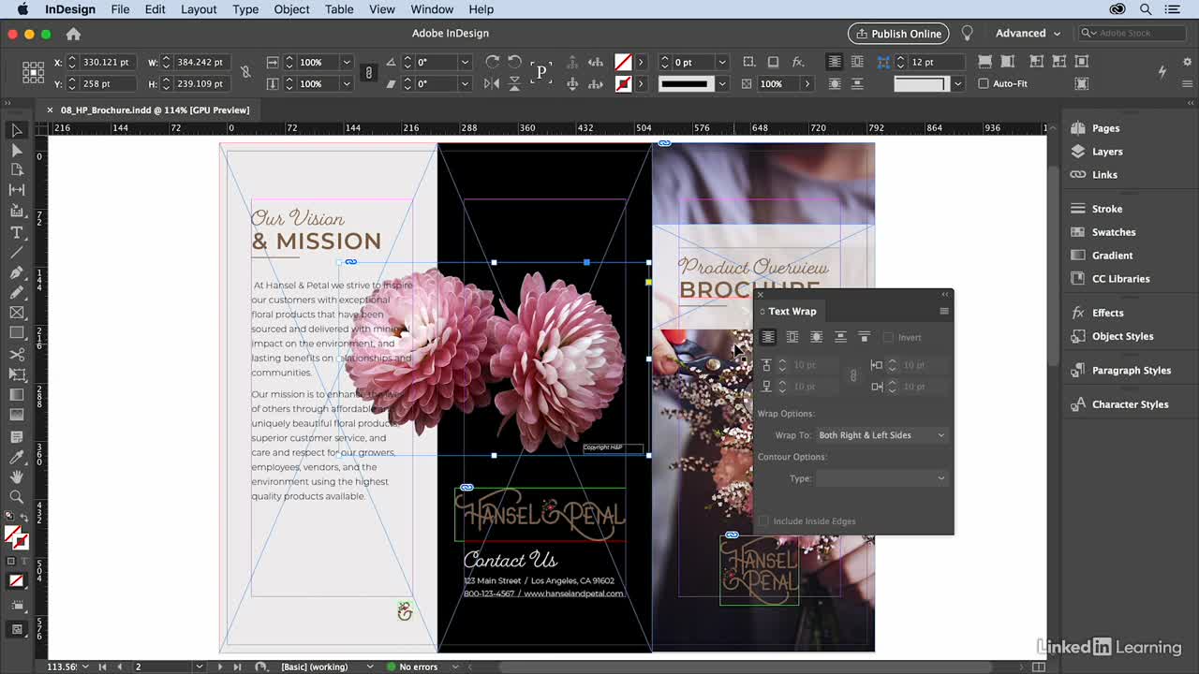Open the rotation angle dropdown

465,62
